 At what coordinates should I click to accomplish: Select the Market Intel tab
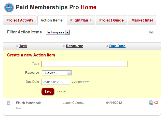142,20
